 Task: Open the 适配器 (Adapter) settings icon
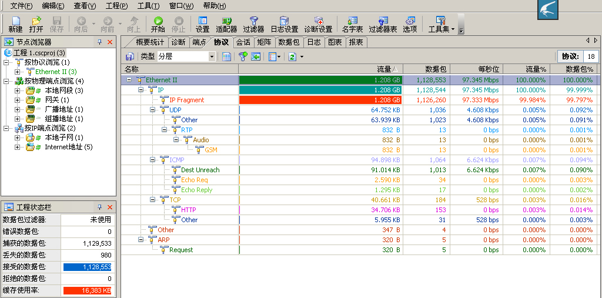click(226, 24)
